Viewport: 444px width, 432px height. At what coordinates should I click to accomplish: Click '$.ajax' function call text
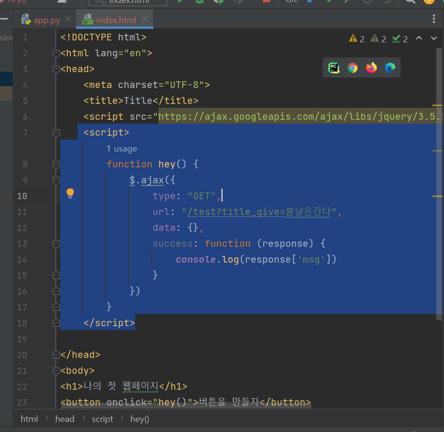point(147,180)
